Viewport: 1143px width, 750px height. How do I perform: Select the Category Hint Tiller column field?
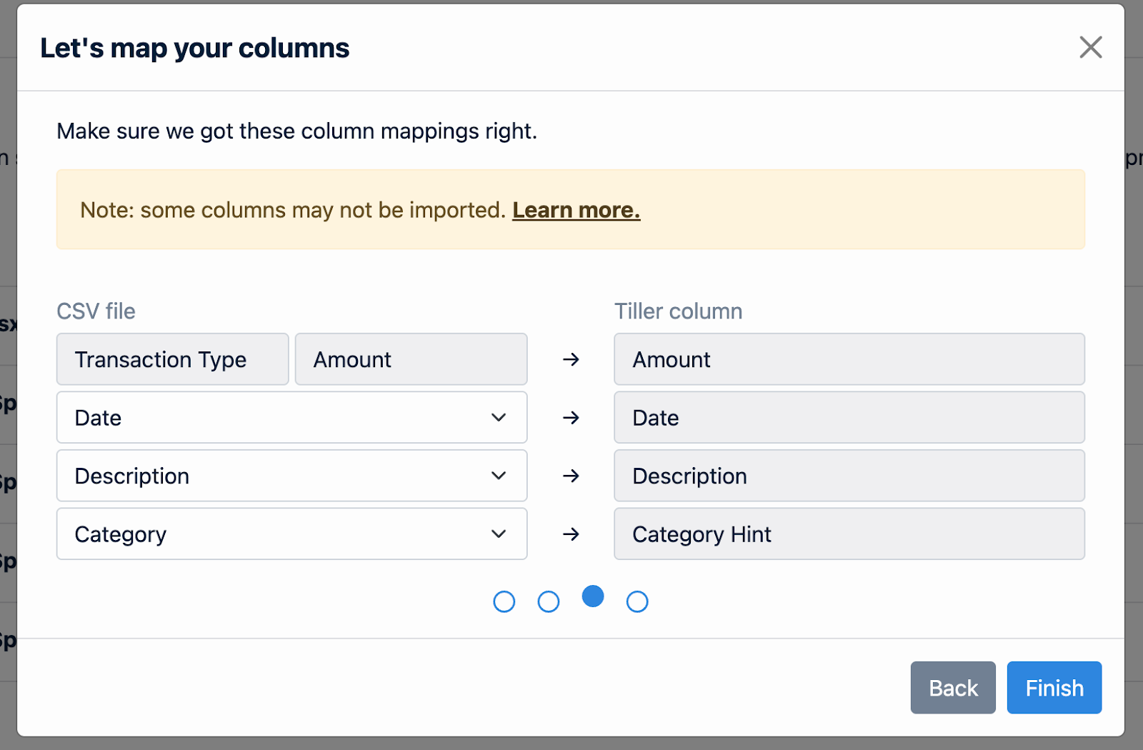849,534
